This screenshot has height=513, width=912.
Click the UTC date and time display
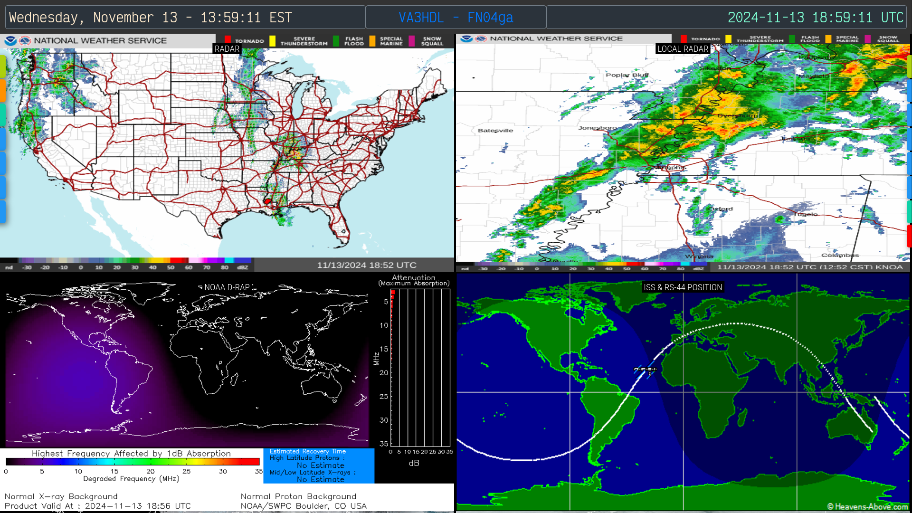pyautogui.click(x=815, y=18)
